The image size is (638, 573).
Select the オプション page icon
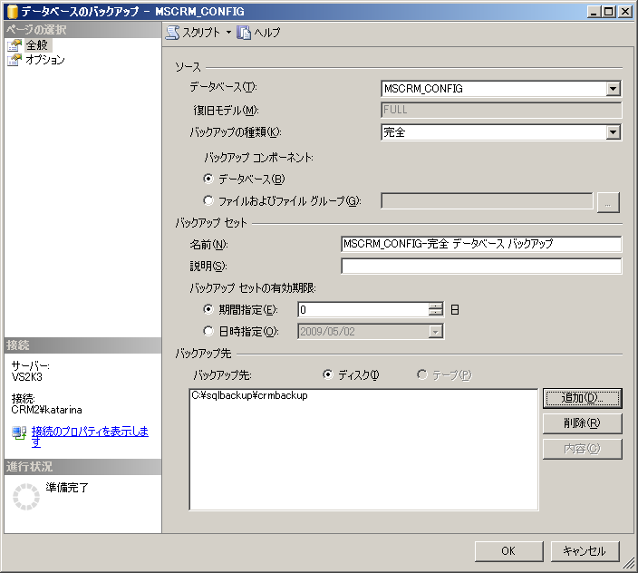(14, 60)
